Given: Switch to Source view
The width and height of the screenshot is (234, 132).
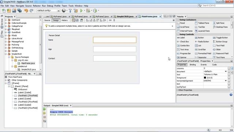Looking at the screenshot, I should pos(47,20).
